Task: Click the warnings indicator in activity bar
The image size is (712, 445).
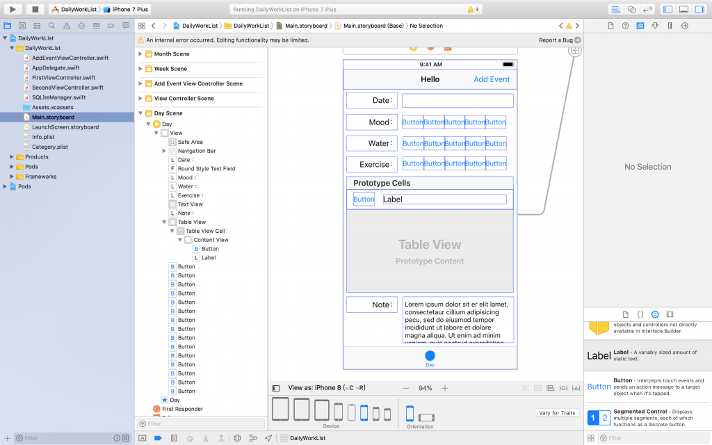Action: (x=473, y=9)
